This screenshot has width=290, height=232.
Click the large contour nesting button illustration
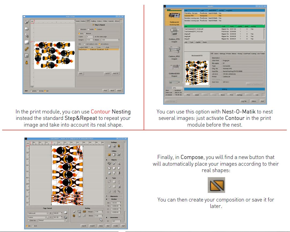click(x=216, y=185)
